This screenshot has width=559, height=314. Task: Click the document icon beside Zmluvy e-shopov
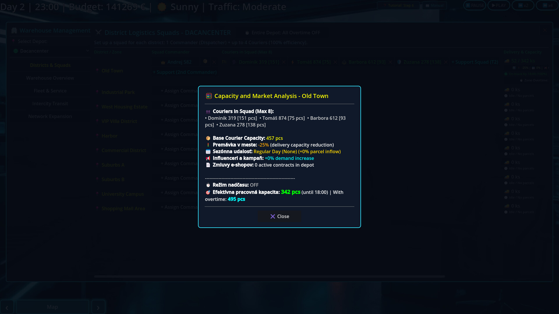click(x=208, y=165)
